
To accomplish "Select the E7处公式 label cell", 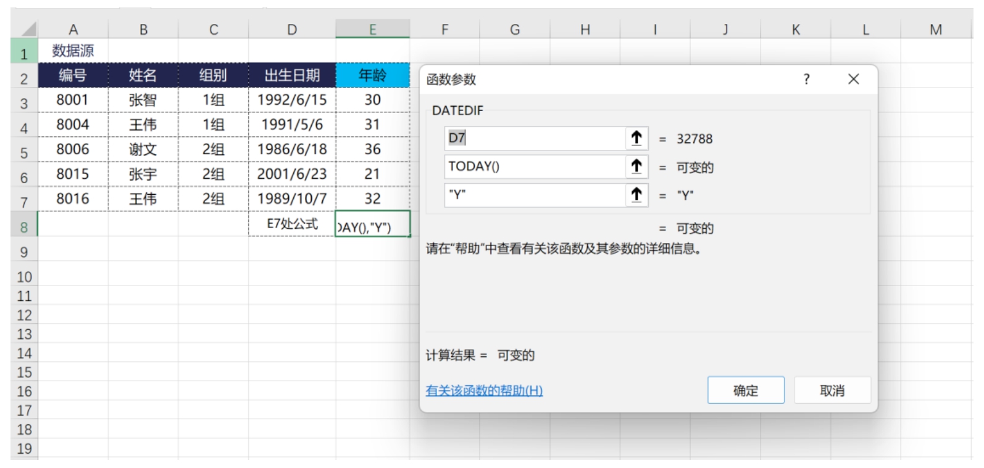I will click(292, 224).
